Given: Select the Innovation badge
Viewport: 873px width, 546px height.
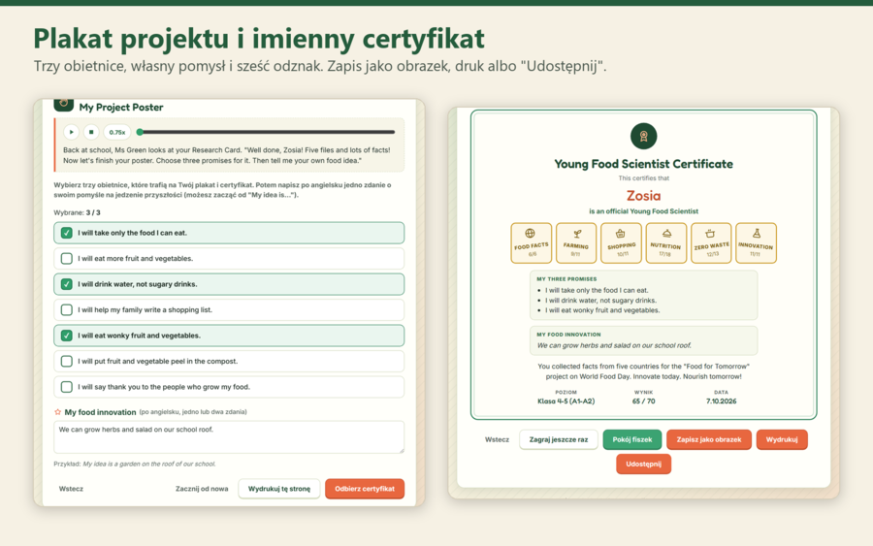Looking at the screenshot, I should (756, 242).
